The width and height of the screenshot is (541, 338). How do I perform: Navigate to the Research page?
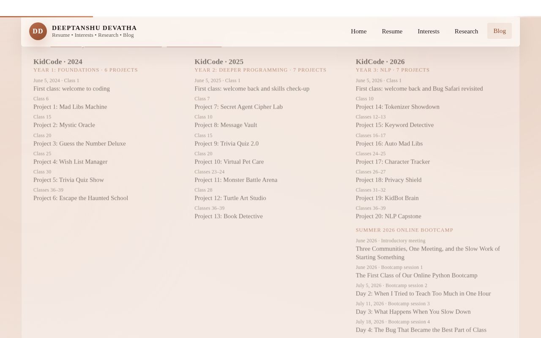[467, 31]
